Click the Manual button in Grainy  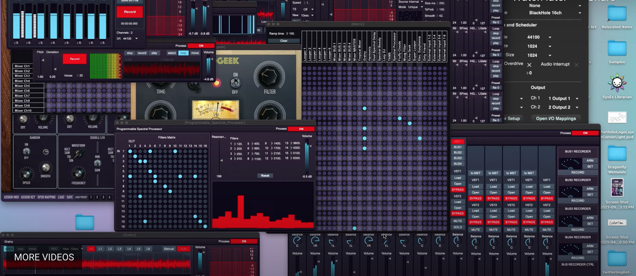[x=169, y=249]
